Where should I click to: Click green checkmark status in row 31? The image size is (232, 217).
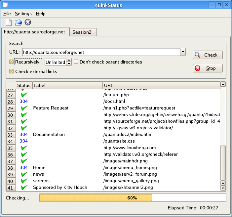pos(24,121)
